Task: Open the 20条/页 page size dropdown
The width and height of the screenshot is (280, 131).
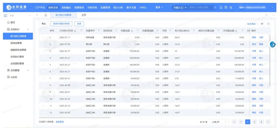Action: click(x=219, y=122)
